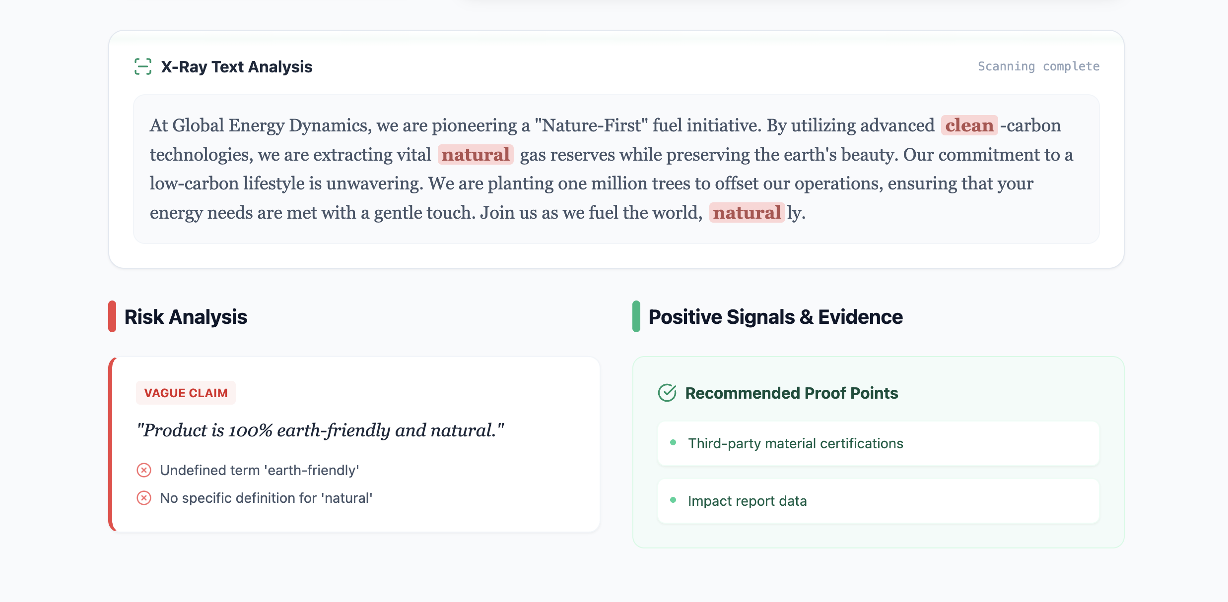Click the green bullet for Third-party certifications

pos(673,443)
